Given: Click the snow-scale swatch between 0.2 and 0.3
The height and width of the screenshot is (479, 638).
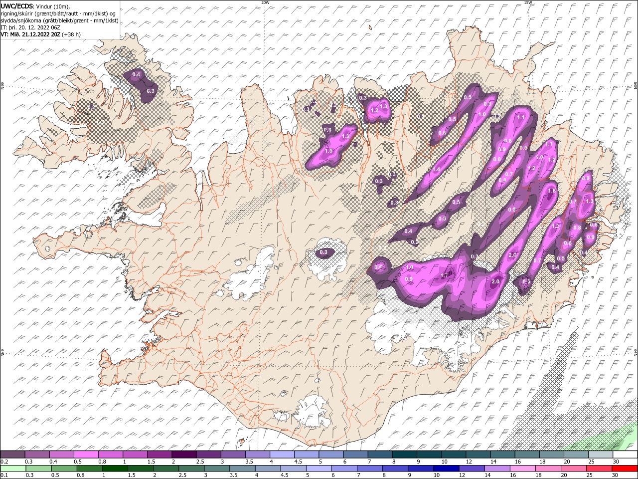Looking at the screenshot, I should (12, 454).
